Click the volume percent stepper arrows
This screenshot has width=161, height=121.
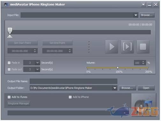(x=143, y=63)
